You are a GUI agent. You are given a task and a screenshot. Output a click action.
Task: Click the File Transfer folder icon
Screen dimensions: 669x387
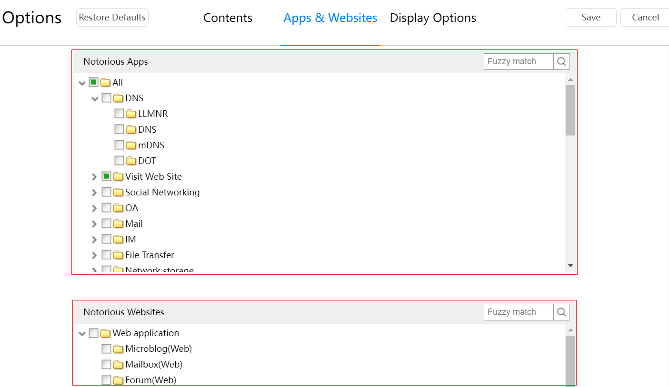point(118,255)
